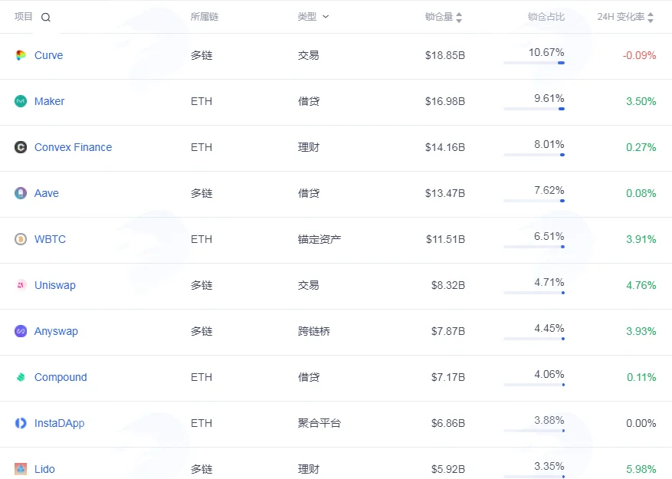Click the Aave ghost logo icon

click(x=21, y=193)
